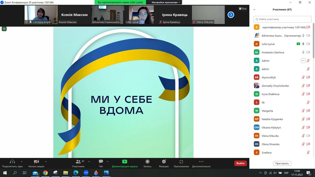Click the More button on Admin row
315x177 pixels.
pos(303,61)
